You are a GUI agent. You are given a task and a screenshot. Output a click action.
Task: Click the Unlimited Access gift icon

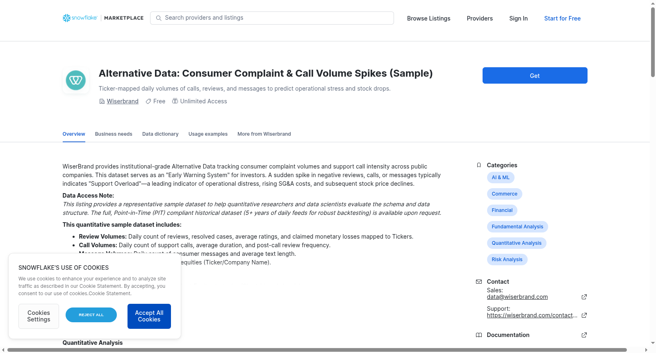click(175, 101)
